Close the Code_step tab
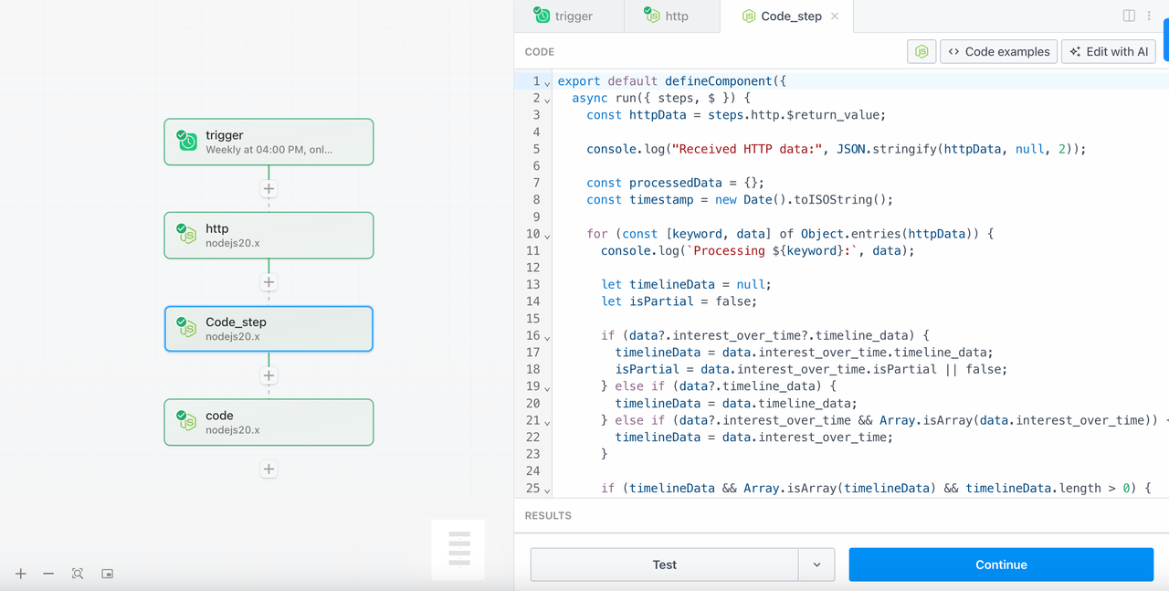This screenshot has height=591, width=1169. point(835,16)
